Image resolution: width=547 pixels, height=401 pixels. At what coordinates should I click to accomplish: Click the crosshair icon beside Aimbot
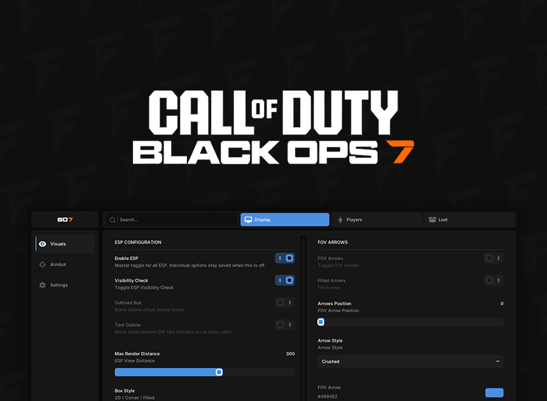(43, 265)
